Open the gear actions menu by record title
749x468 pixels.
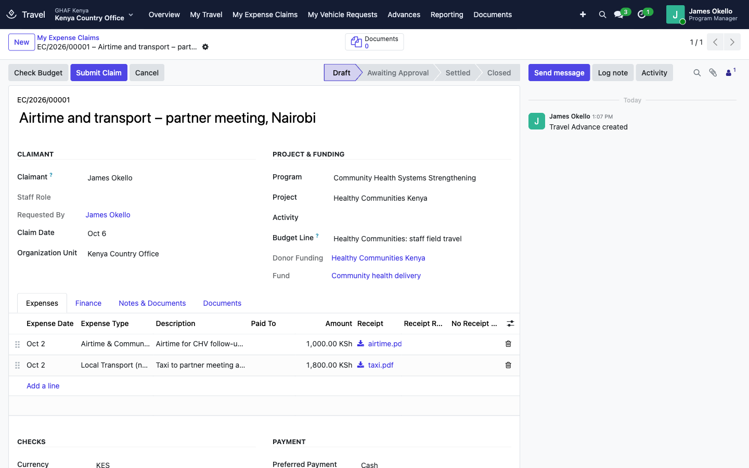205,47
